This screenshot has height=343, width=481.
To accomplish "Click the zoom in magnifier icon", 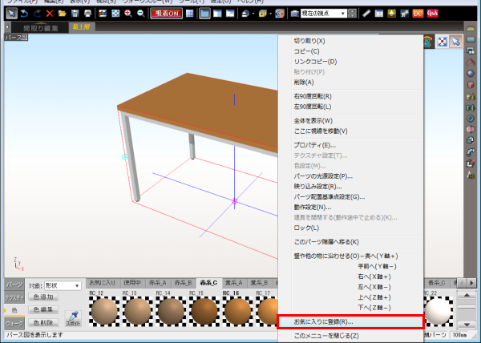I will (129, 14).
